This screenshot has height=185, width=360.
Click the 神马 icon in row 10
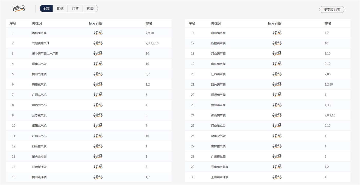point(98,125)
